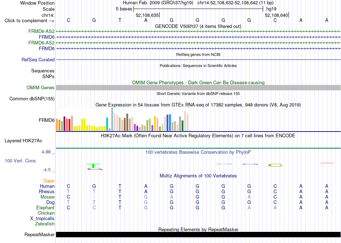Click the '5 bases' scale bar text
This screenshot has height=243, width=341.
pos(124,9)
